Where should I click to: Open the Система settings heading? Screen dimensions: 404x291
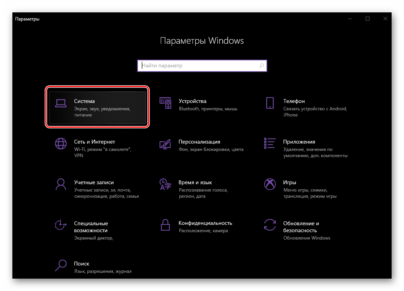point(84,101)
